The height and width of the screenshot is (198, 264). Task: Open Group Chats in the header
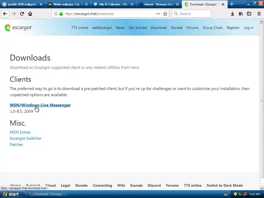click(x=213, y=28)
